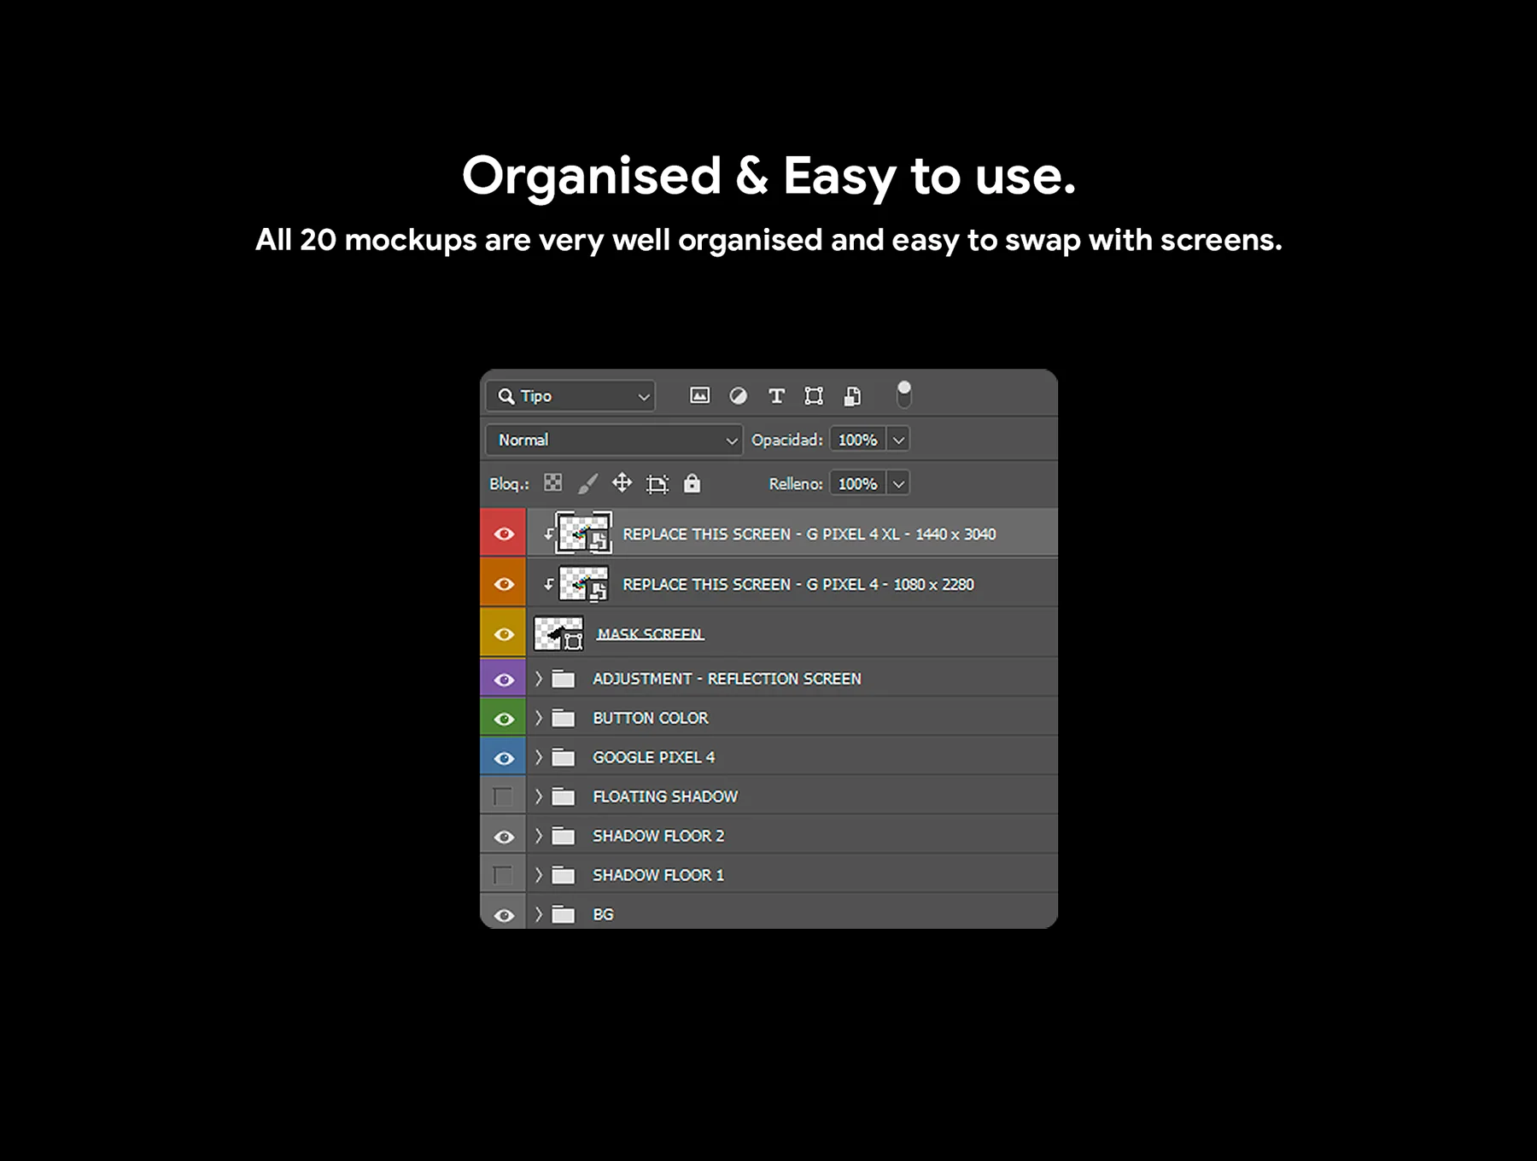Hide the GOOGLE PIXEL 4 group

(x=504, y=758)
